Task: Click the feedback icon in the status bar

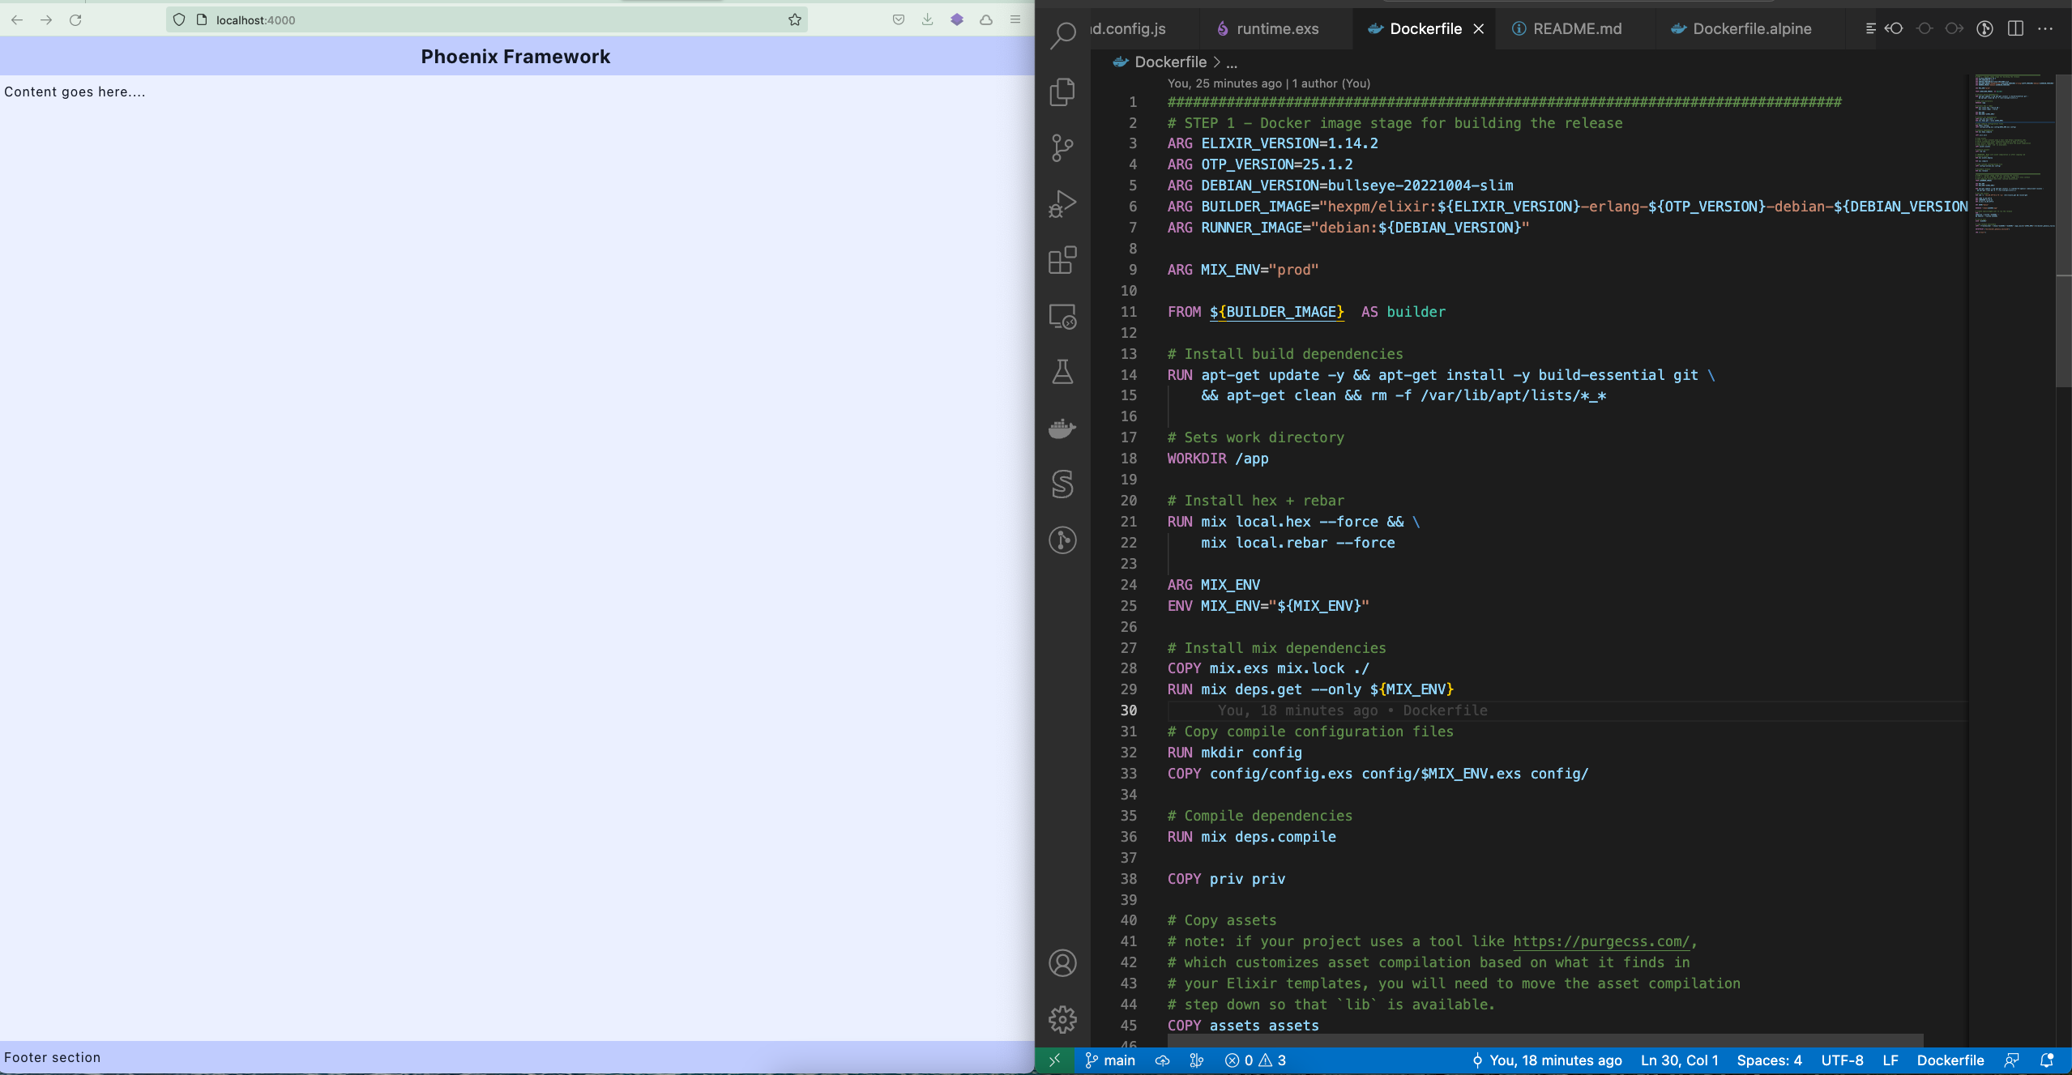Action: (x=2011, y=1060)
